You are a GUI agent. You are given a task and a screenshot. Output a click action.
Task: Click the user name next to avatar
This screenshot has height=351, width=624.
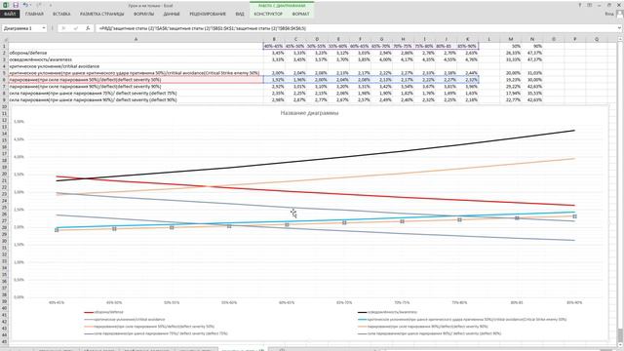click(x=609, y=14)
